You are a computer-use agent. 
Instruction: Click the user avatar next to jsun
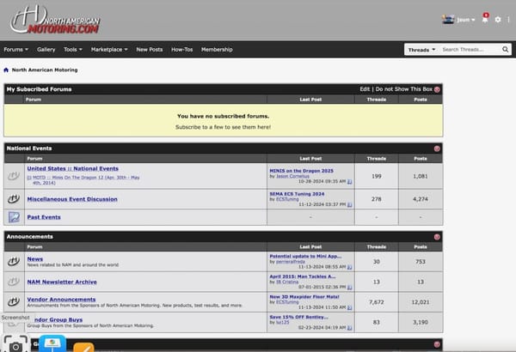point(448,20)
